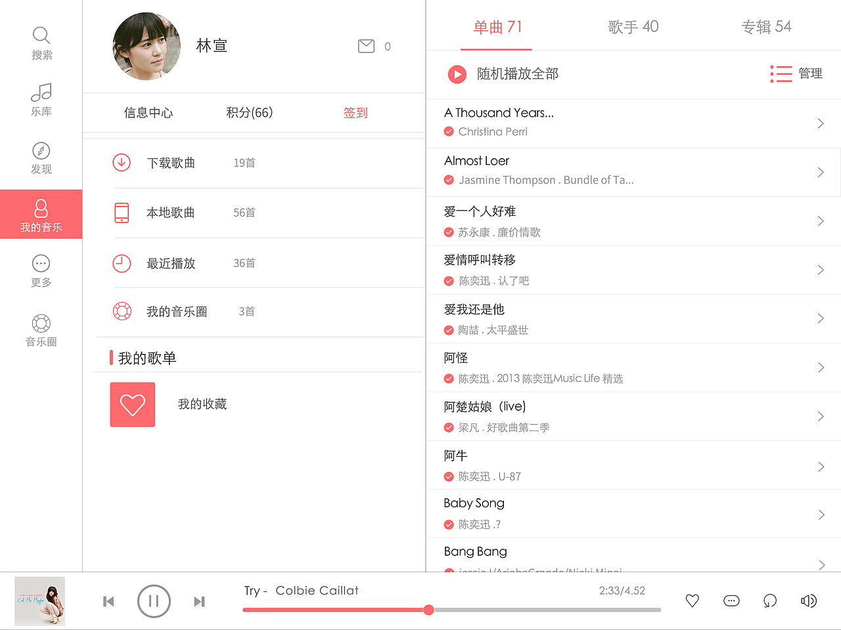The height and width of the screenshot is (630, 841).
Task: Click the 签到 check-in link
Action: click(355, 113)
